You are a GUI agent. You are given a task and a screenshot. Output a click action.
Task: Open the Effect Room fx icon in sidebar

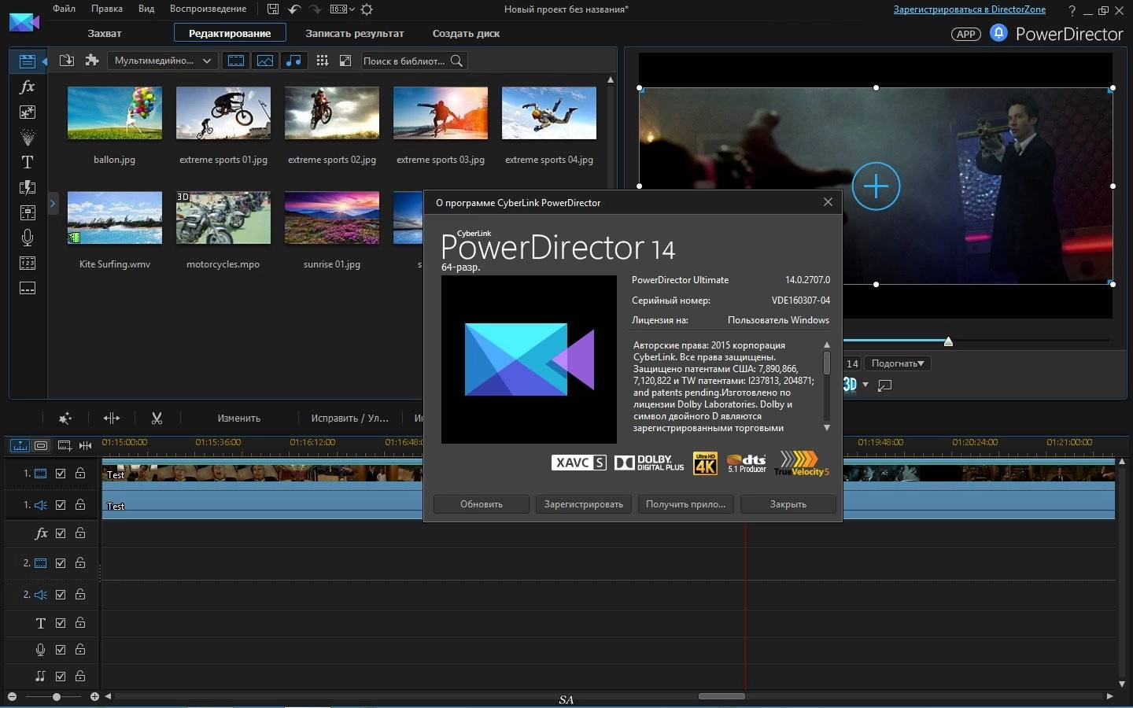(x=27, y=87)
